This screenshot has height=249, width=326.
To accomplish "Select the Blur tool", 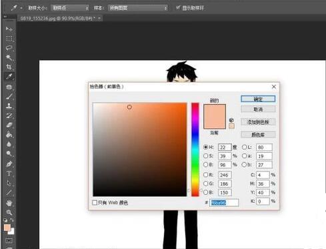I will 9,144.
